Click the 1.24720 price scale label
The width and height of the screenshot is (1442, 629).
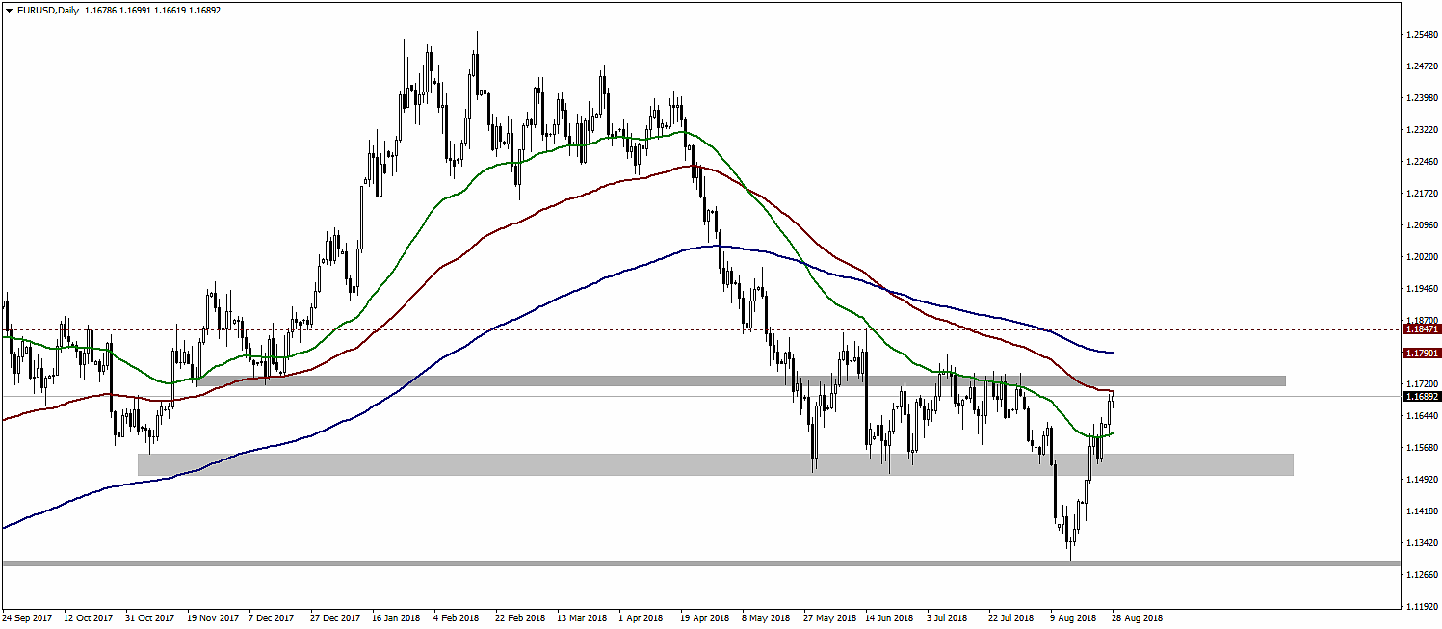click(x=1423, y=66)
